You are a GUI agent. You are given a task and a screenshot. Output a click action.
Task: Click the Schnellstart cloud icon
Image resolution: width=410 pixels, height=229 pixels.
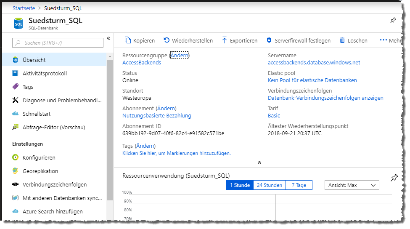16,113
